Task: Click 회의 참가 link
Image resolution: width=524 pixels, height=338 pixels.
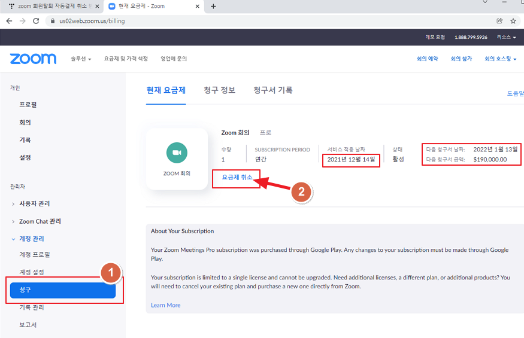Action: pyautogui.click(x=461, y=59)
